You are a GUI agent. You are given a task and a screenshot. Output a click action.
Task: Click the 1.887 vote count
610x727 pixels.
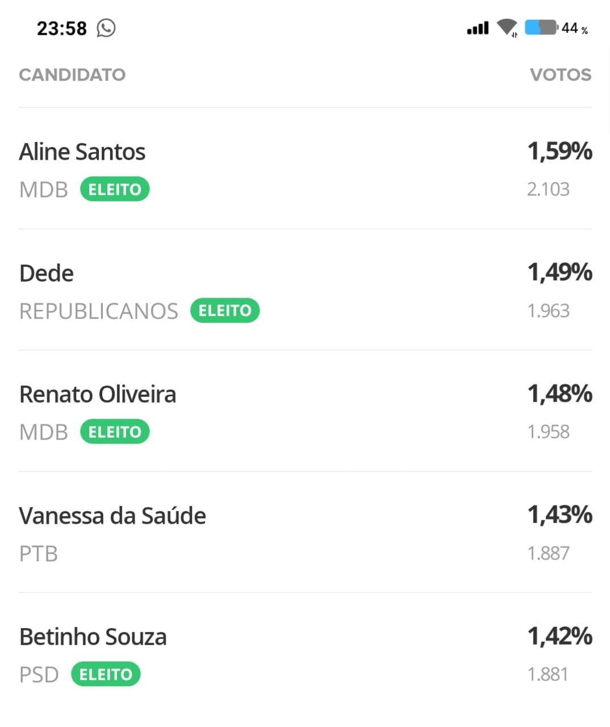click(548, 553)
